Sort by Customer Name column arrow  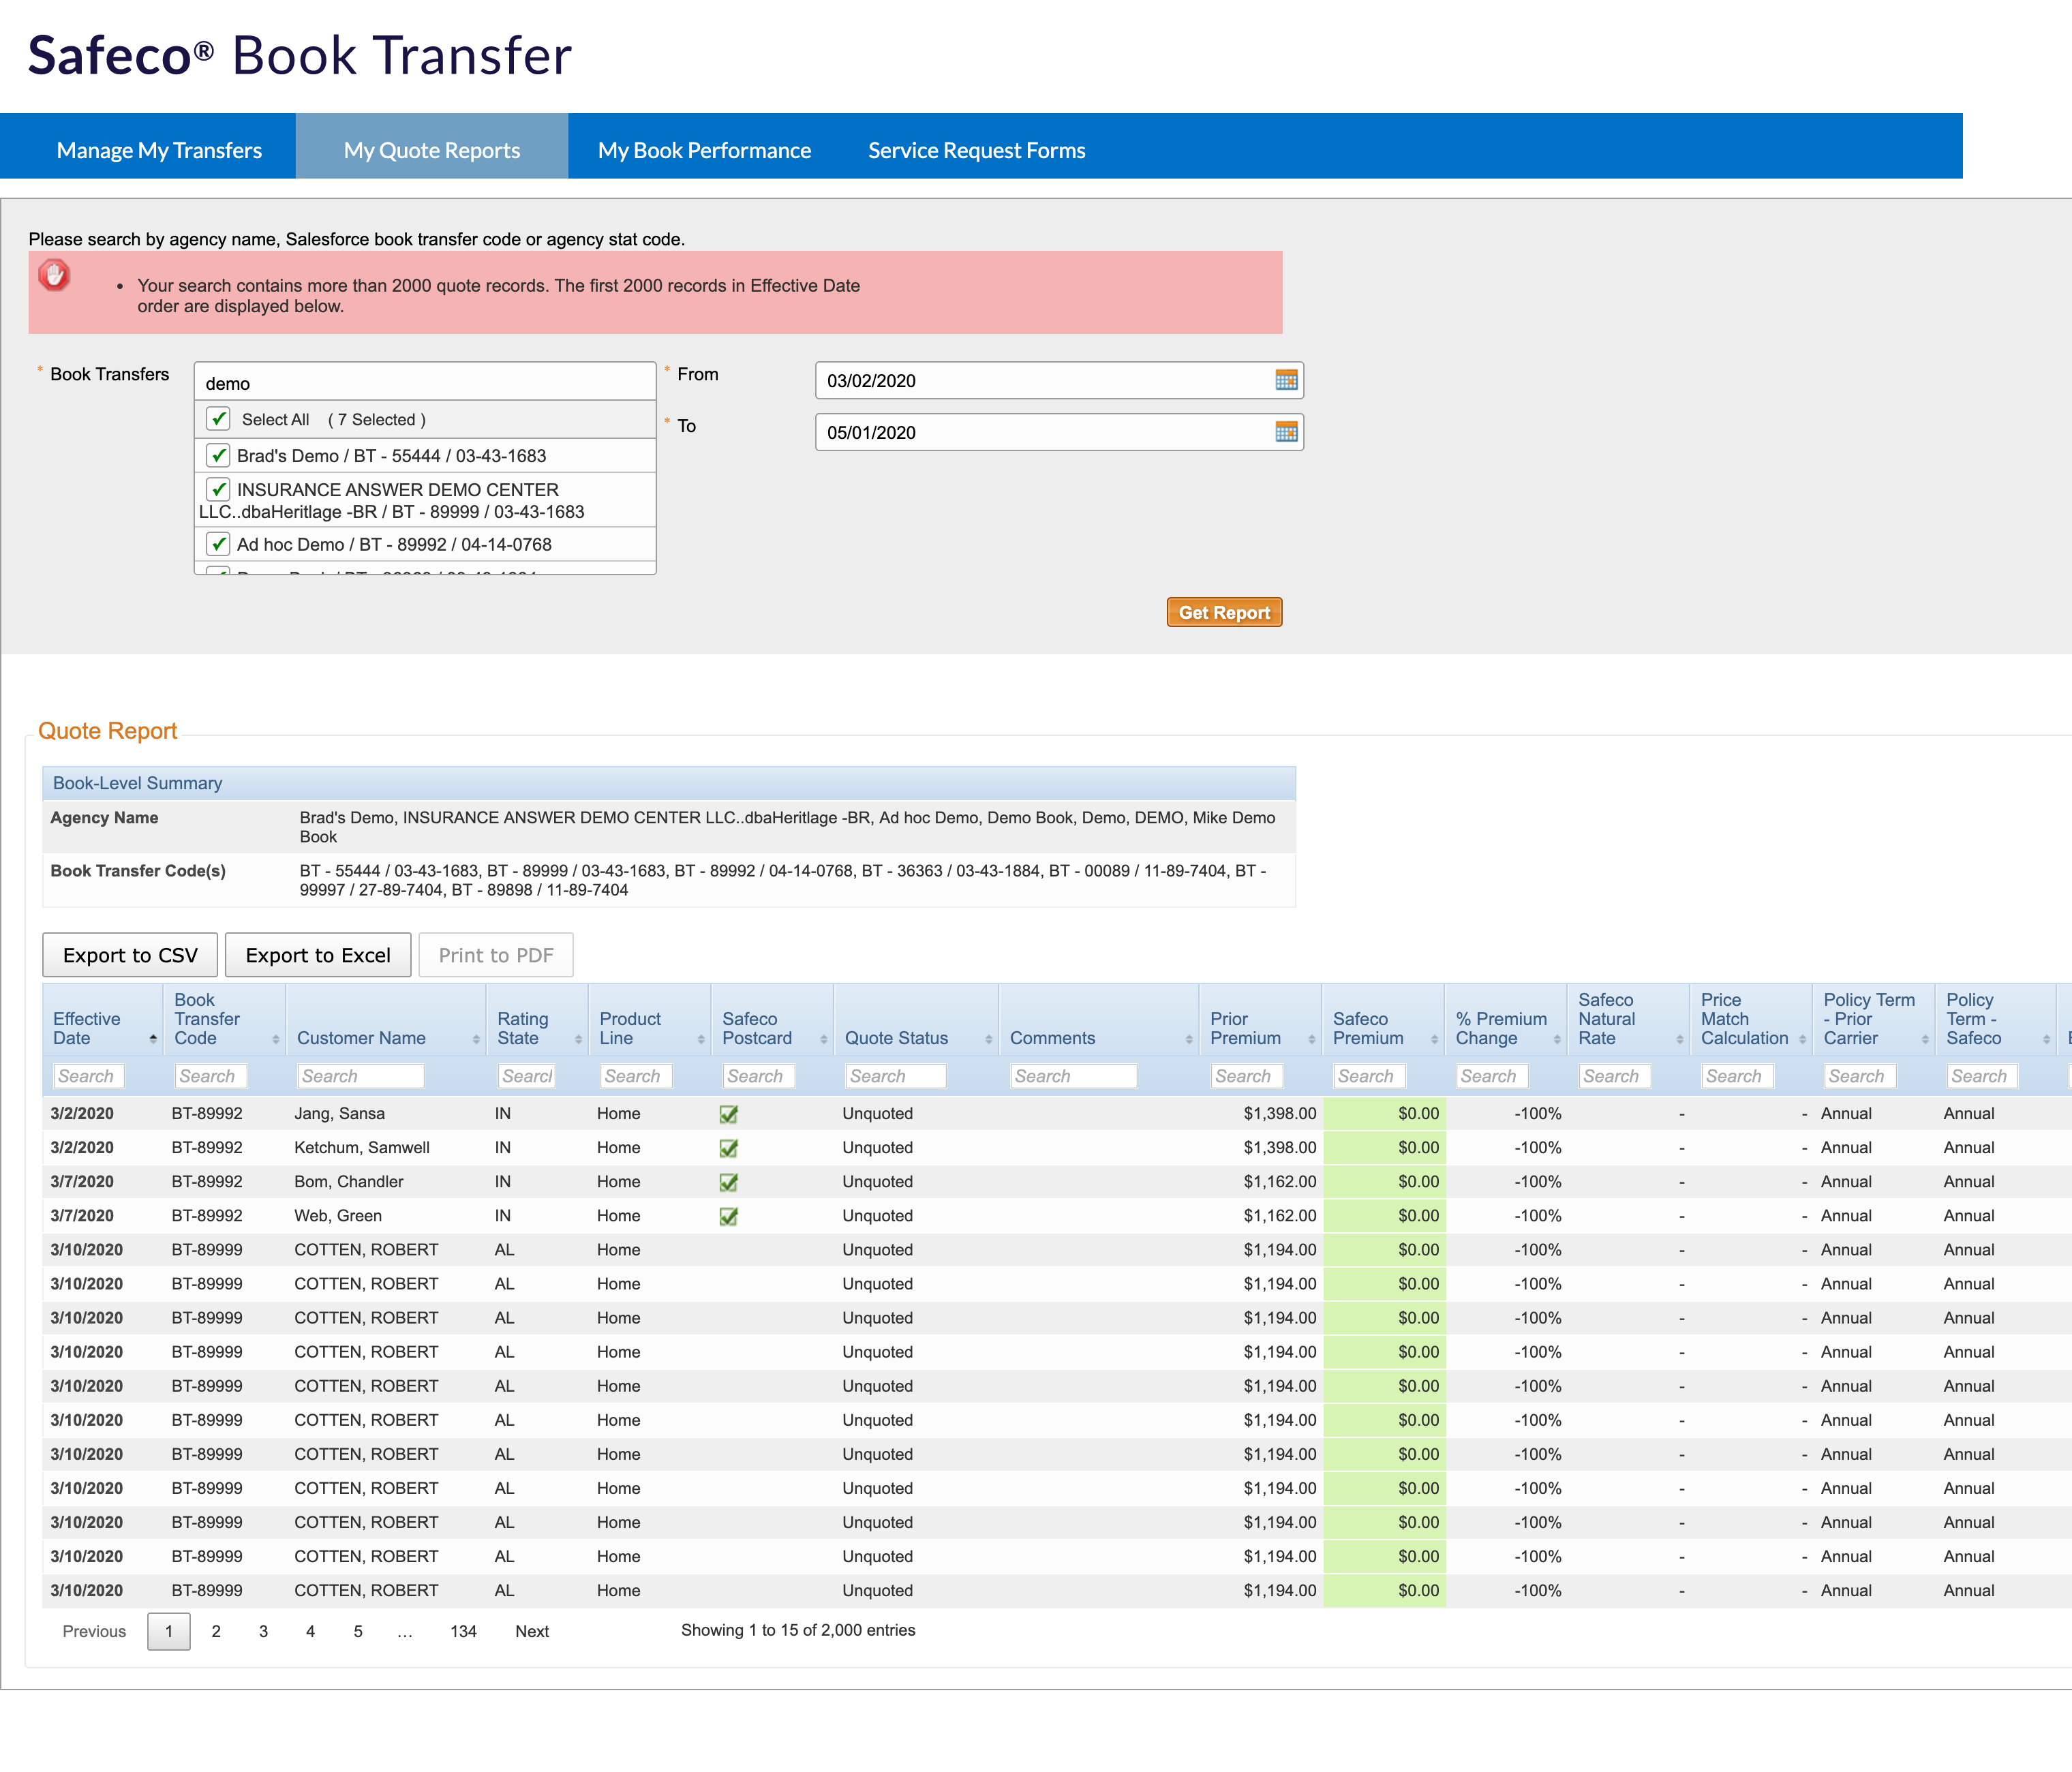(x=476, y=1040)
